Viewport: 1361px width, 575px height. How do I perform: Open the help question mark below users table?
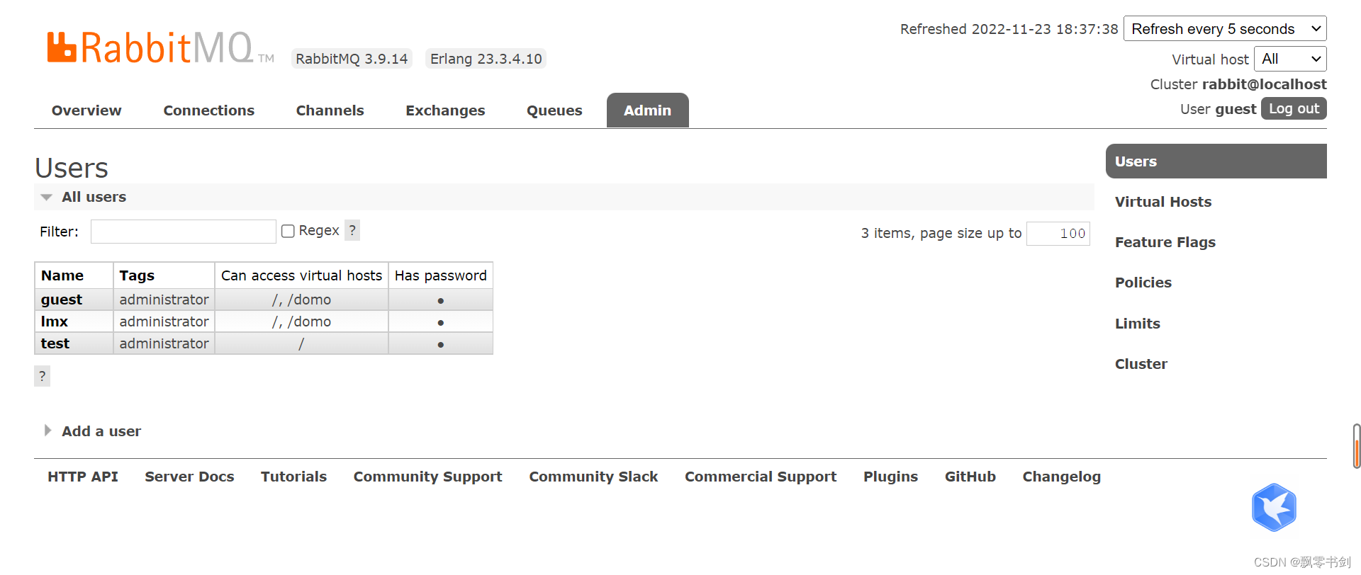[42, 376]
